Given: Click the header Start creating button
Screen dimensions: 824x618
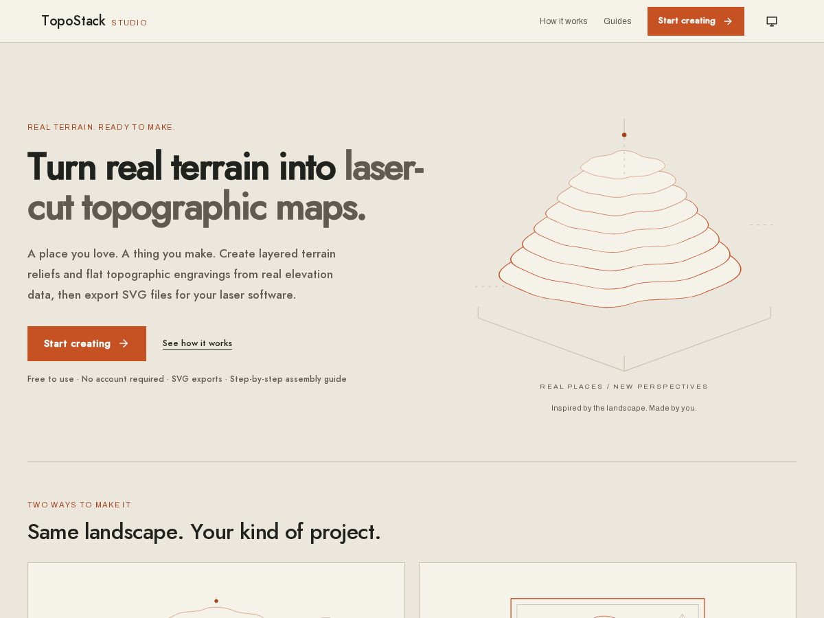Looking at the screenshot, I should tap(696, 21).
